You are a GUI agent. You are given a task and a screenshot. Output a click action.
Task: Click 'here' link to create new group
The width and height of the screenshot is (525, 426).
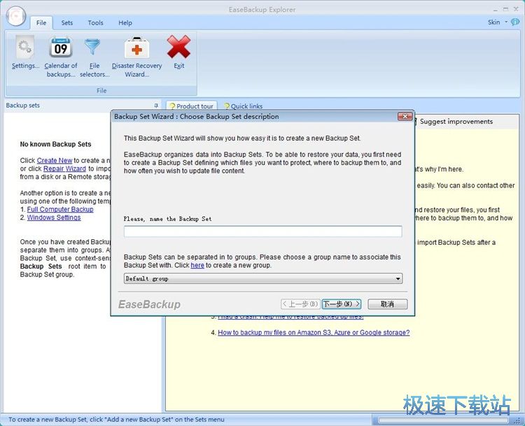[x=197, y=265]
